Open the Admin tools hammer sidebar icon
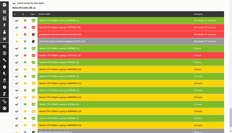Screen dimensions: 232x133 point(4,94)
